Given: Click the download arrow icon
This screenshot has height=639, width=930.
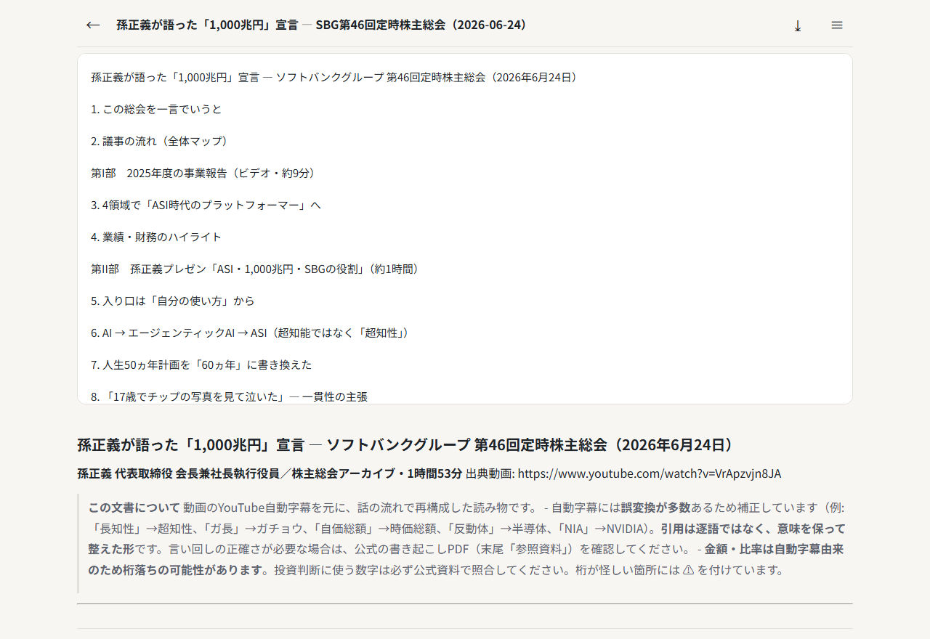Looking at the screenshot, I should coord(798,25).
